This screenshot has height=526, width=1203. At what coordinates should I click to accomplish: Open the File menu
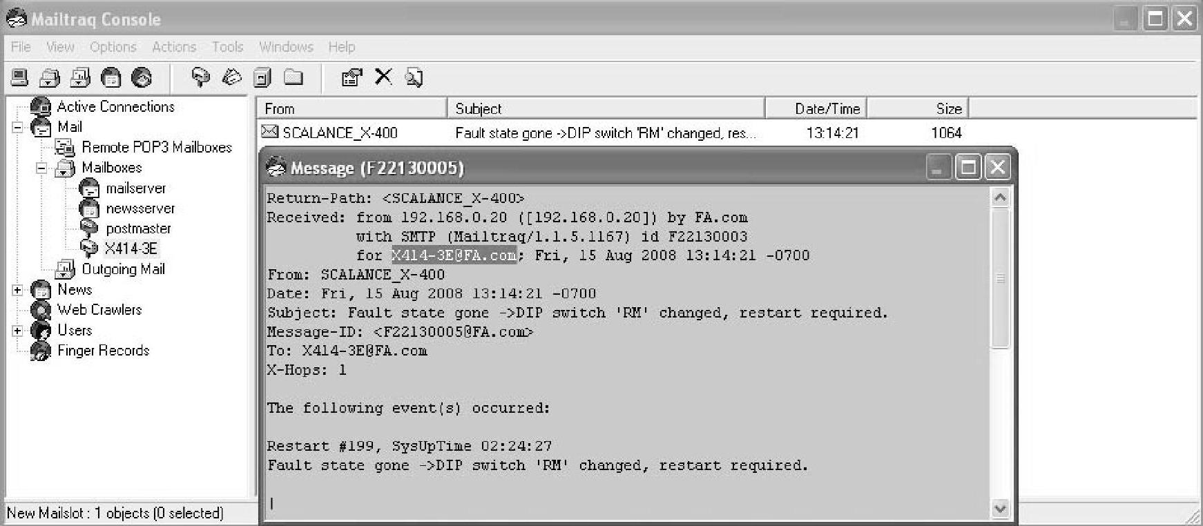pos(21,47)
